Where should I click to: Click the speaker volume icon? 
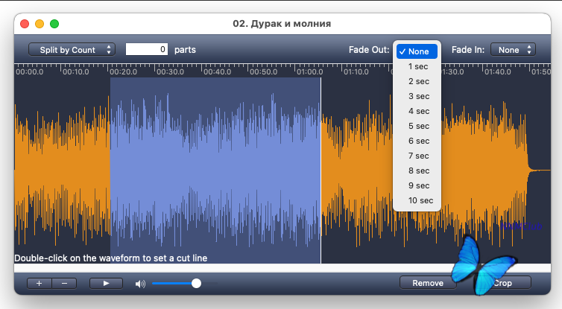140,284
